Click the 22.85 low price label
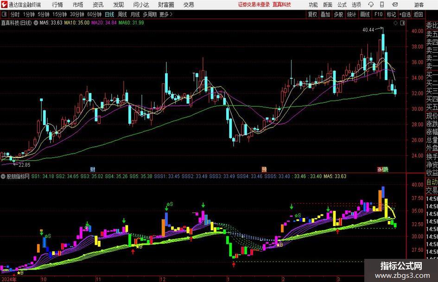 click(x=24, y=165)
